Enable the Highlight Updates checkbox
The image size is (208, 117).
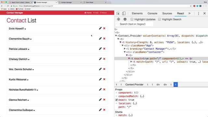132,19
